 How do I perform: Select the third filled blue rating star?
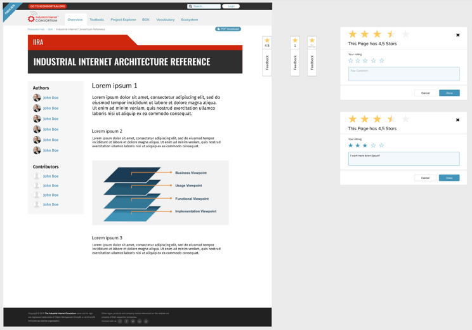tap(365, 145)
